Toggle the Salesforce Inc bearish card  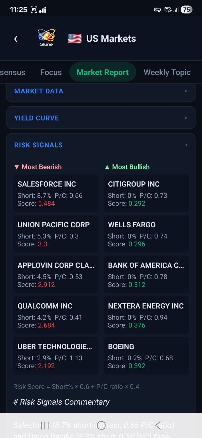click(56, 193)
